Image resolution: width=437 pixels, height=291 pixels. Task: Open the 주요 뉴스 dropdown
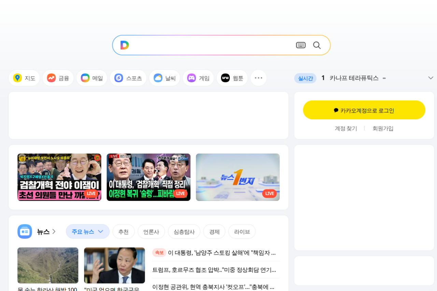pos(87,232)
